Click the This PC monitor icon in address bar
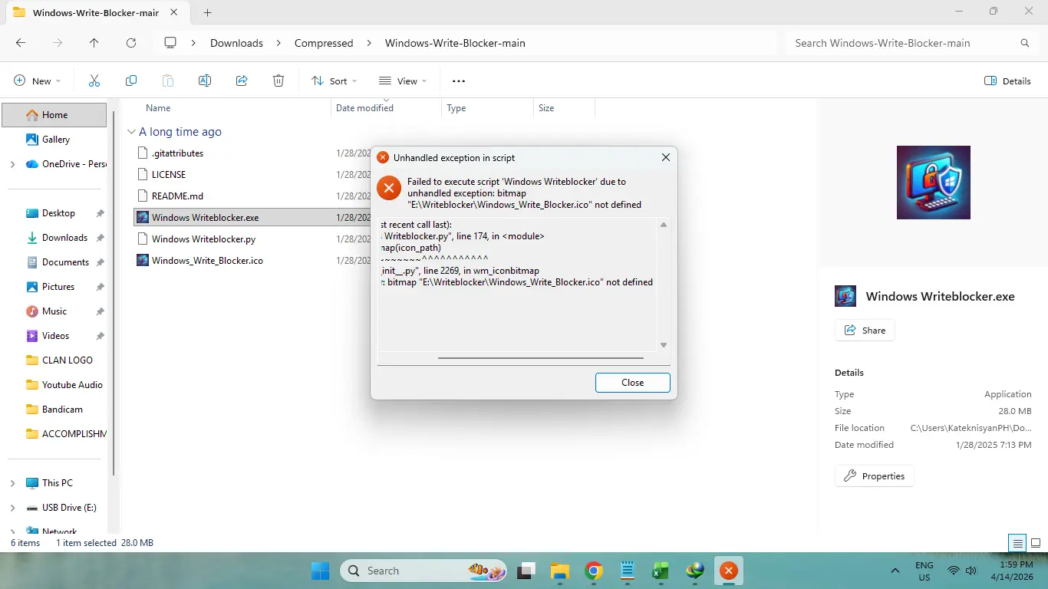 170,43
